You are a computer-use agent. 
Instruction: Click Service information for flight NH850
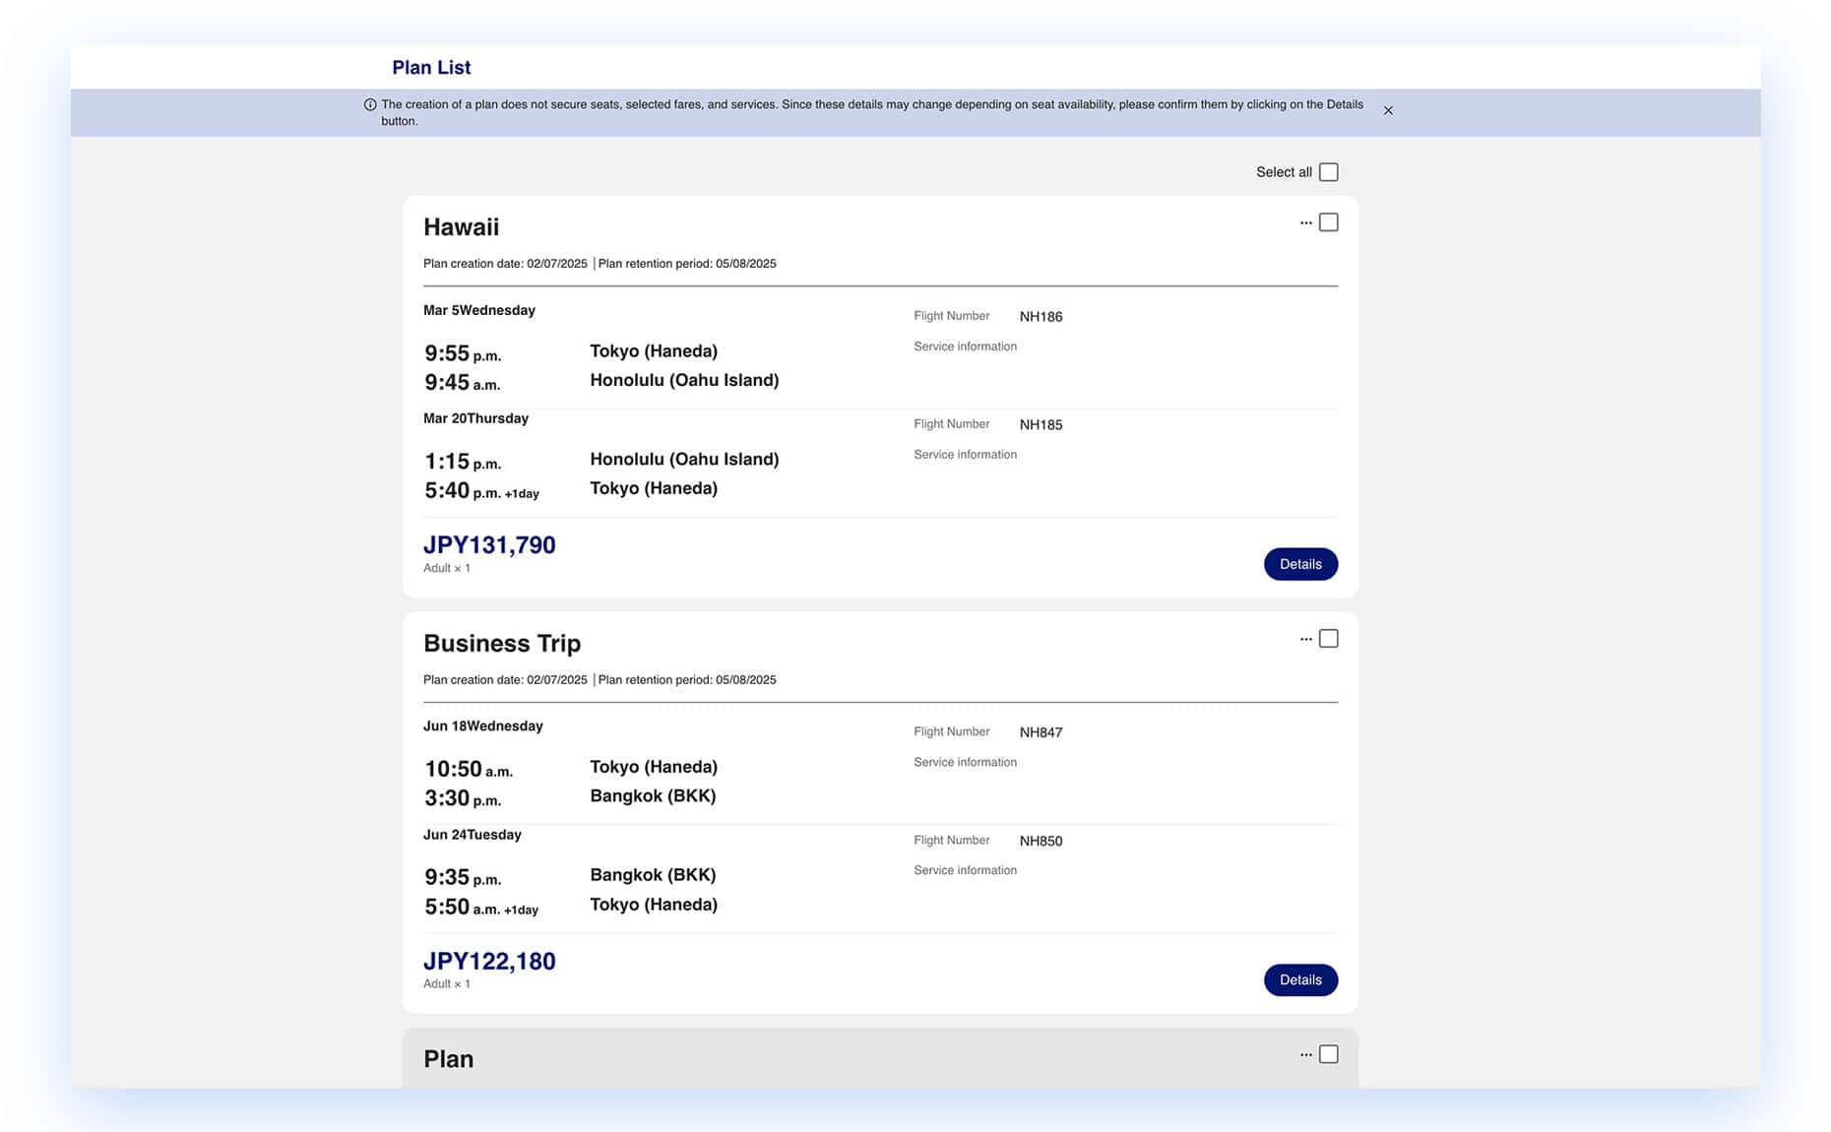pos(965,871)
